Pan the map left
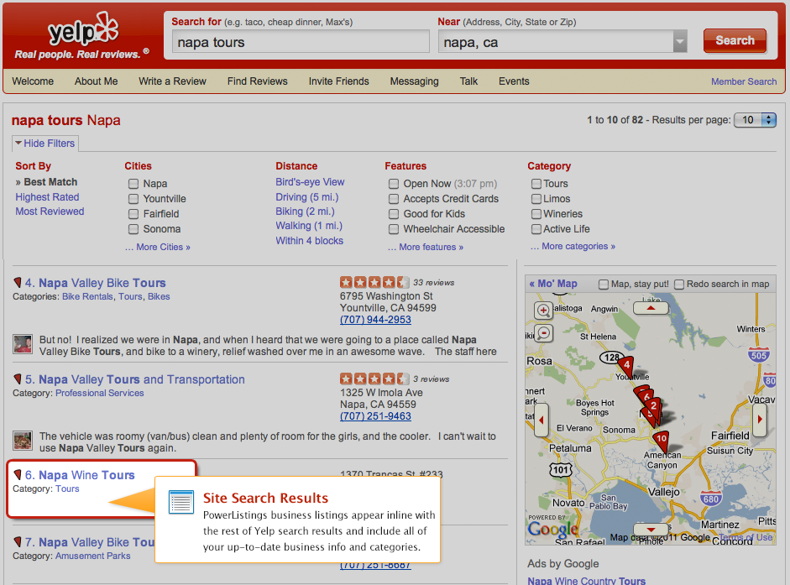This screenshot has height=585, width=790. (541, 420)
